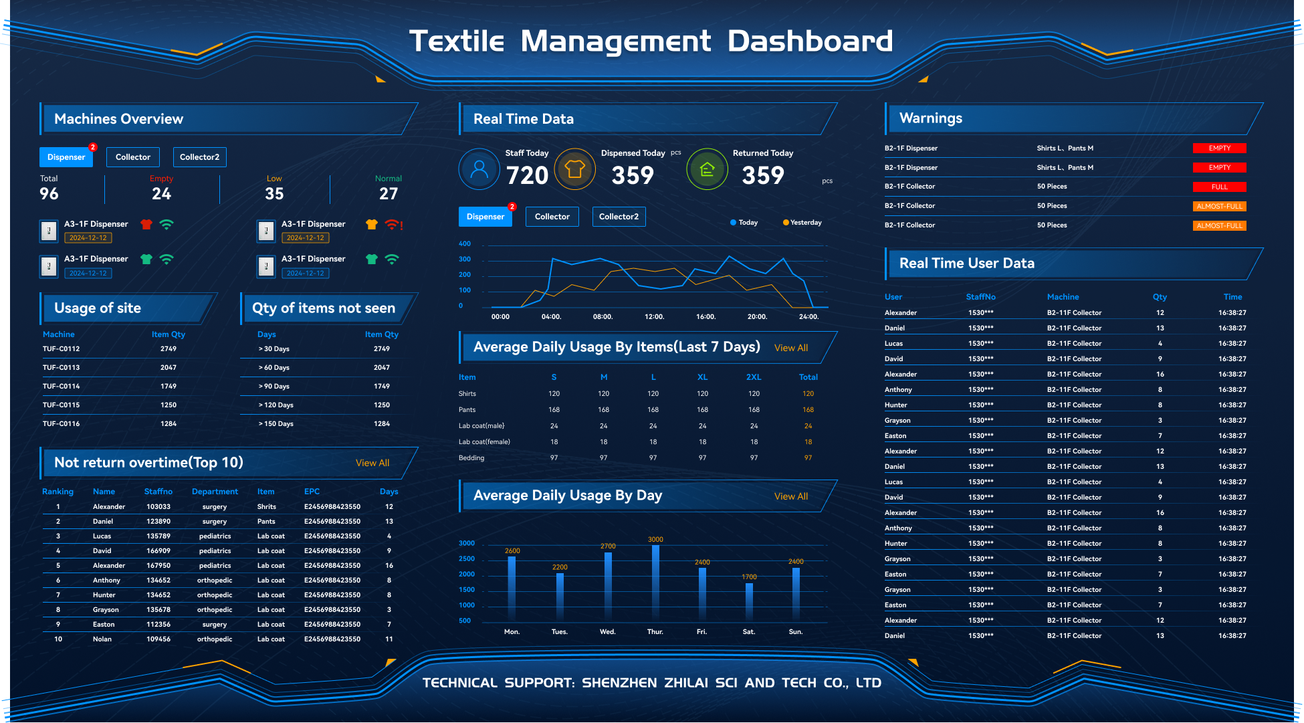Click the EMPTY badge for B2-1F Dispenser warning

pos(1219,148)
